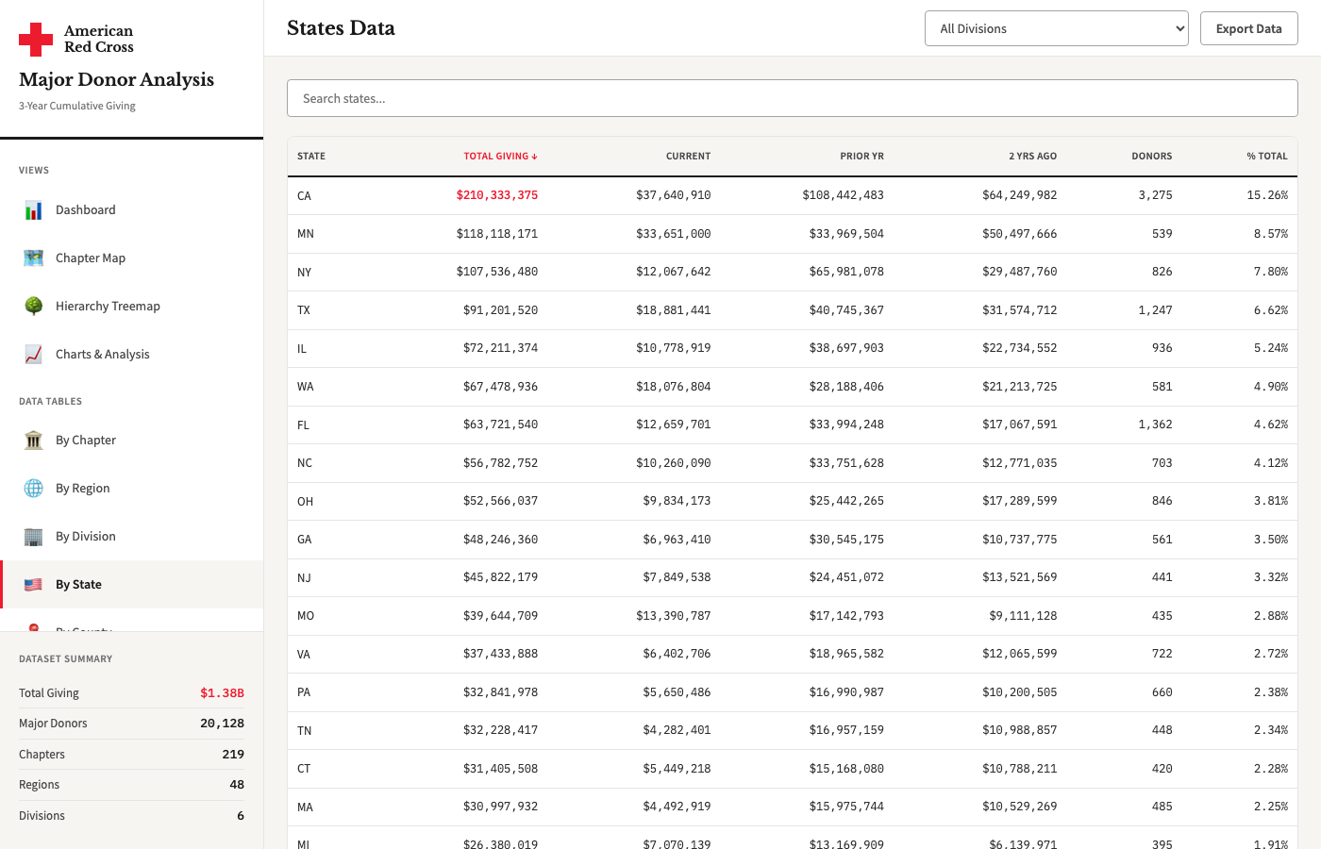This screenshot has width=1321, height=849.
Task: Open the Chapter Map icon
Action: (x=33, y=258)
